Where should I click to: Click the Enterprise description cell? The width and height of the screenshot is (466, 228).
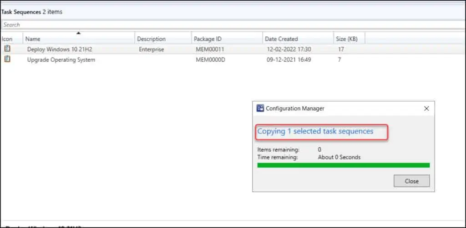click(151, 50)
